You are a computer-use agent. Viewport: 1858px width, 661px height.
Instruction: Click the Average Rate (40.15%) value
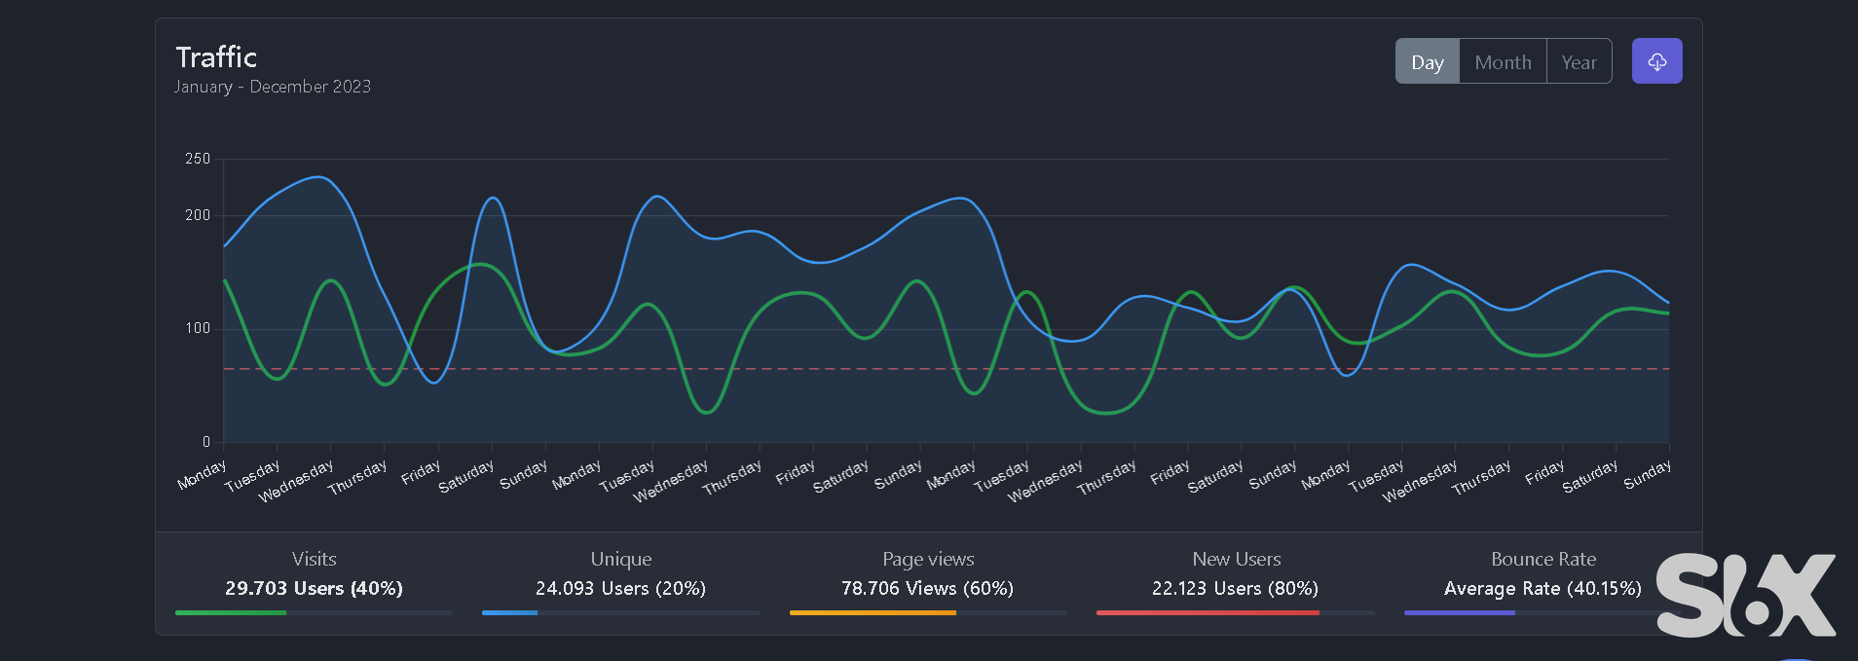coord(1542,588)
